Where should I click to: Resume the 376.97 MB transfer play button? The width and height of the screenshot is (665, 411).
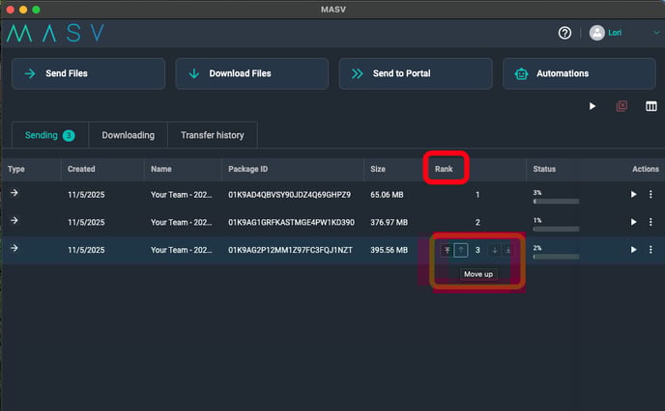tap(634, 222)
